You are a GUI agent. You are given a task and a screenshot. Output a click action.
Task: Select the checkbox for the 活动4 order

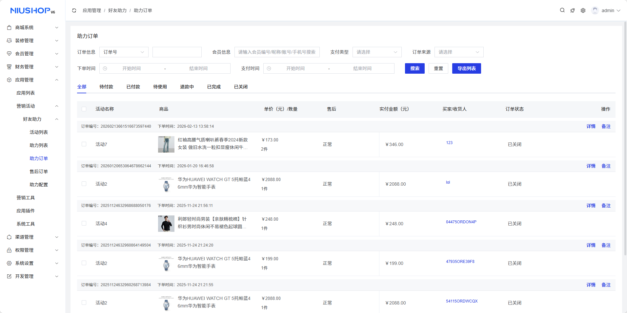pyautogui.click(x=84, y=224)
